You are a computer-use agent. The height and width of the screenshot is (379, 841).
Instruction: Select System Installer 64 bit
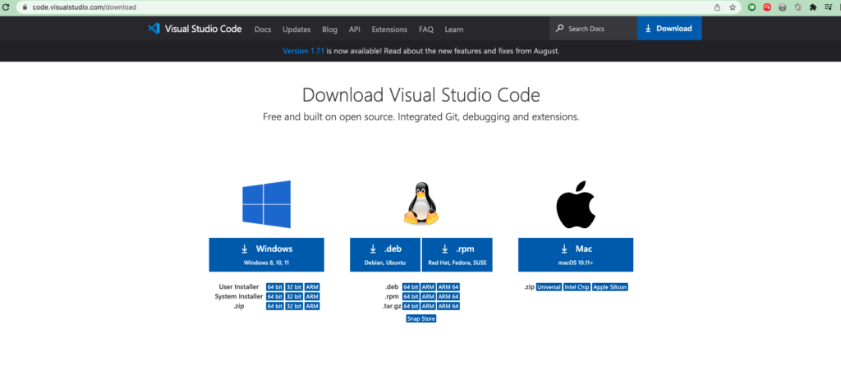274,296
